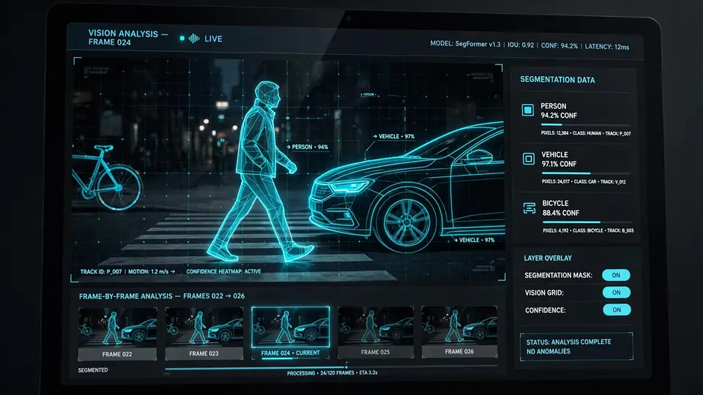
Task: Click the audio waveform icon beside LIVE
Action: click(193, 39)
